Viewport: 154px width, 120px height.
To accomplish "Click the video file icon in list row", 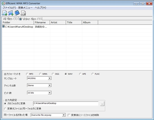I will point(4,26).
